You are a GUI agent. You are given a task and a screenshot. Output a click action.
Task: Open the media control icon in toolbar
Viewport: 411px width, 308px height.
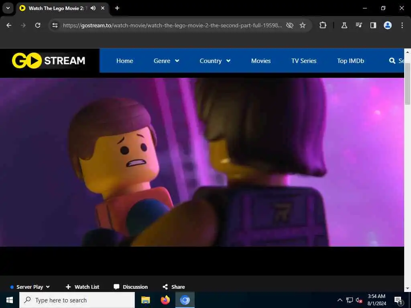tap(359, 25)
